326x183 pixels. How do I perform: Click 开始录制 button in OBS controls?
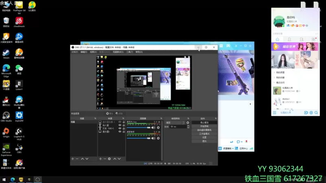coord(205,126)
